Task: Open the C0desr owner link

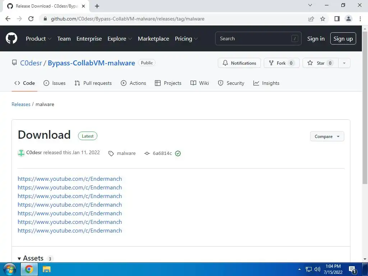Action: (31, 63)
